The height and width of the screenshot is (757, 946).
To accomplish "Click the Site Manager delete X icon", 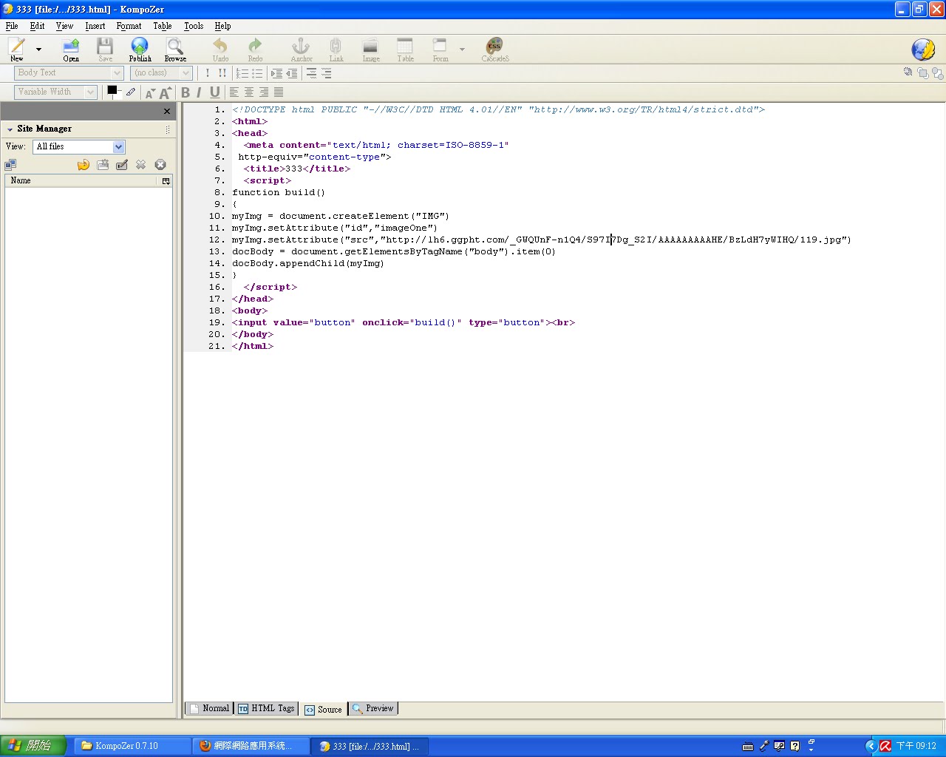I will click(x=141, y=165).
